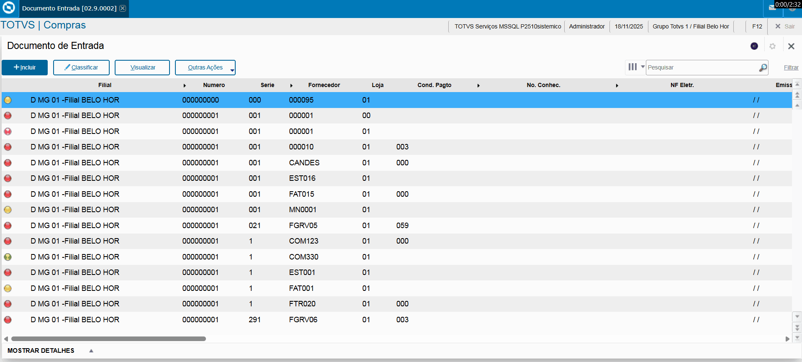The height and width of the screenshot is (362, 802).
Task: Close the Documento de Entrada panel
Action: [791, 46]
